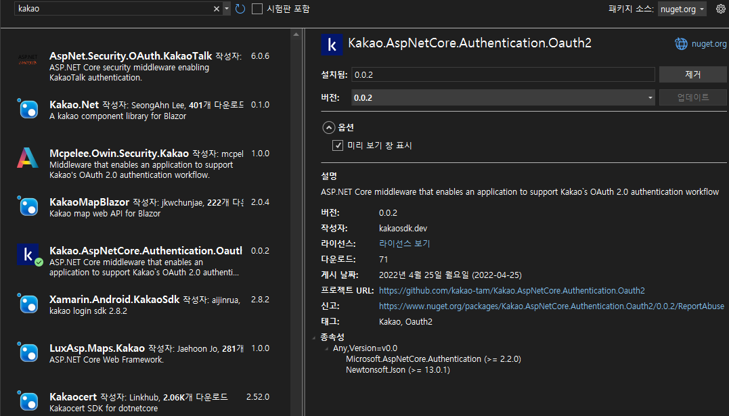Select the Xamarin.Android.KakaoSdk package icon
The width and height of the screenshot is (729, 416).
28,304
